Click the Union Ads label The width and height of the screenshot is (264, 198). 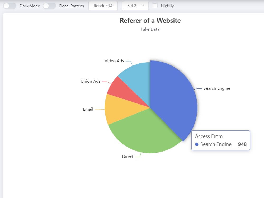pos(91,81)
